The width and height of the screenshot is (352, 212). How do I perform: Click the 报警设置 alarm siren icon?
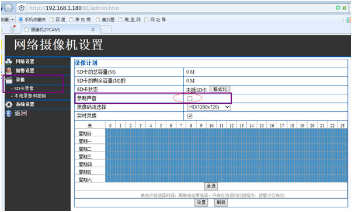pos(9,70)
